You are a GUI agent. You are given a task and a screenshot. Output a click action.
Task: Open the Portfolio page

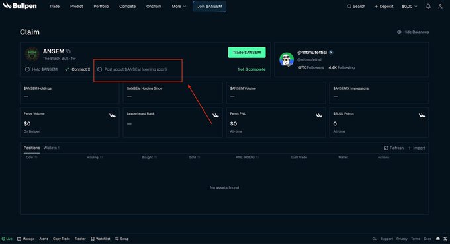point(101,7)
